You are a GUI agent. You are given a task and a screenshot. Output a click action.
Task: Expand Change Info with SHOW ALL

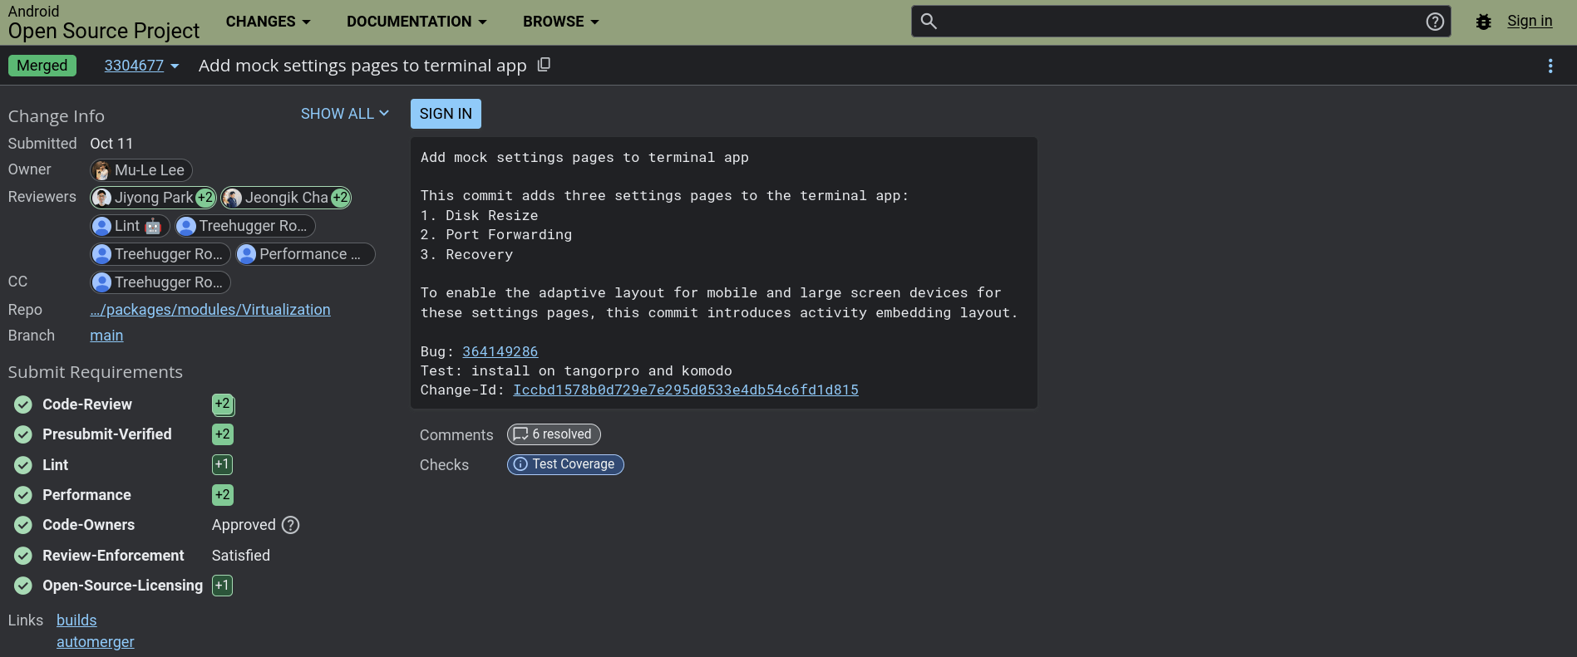point(344,114)
